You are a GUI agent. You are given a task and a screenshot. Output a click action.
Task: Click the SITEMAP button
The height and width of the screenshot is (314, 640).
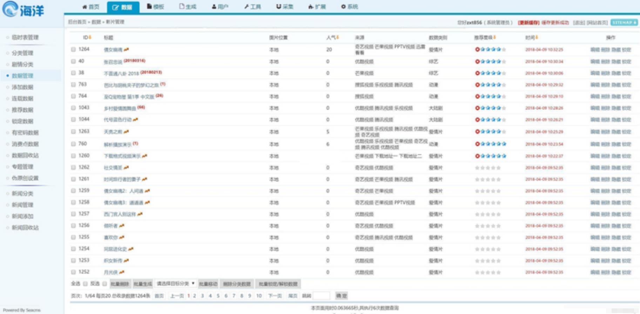pos(624,22)
